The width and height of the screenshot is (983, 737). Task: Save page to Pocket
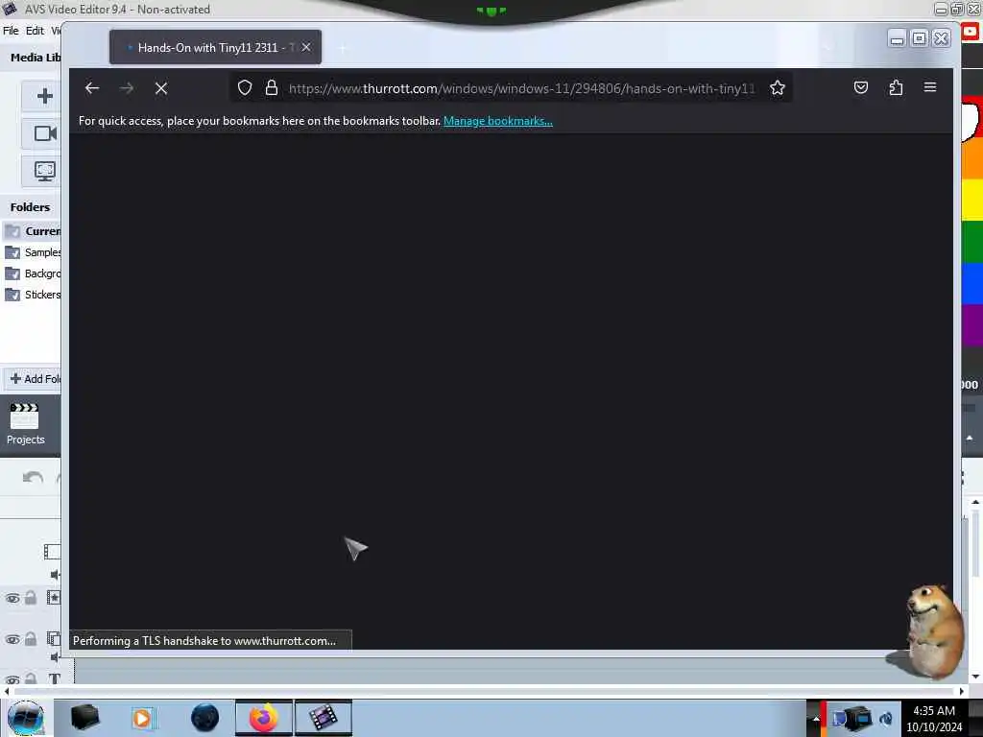861,87
